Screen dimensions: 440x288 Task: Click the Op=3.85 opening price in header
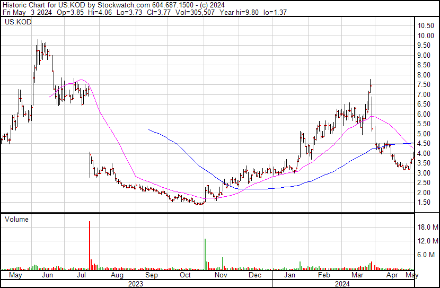(70, 12)
